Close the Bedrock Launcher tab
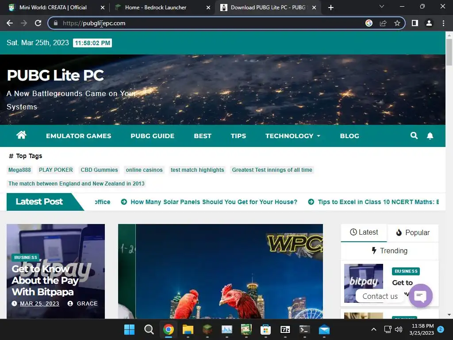453x340 pixels. pos(208,8)
